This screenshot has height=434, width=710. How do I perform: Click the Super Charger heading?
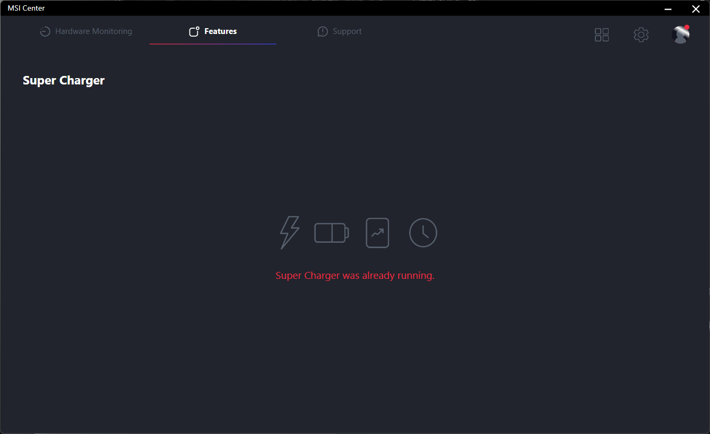coord(64,80)
